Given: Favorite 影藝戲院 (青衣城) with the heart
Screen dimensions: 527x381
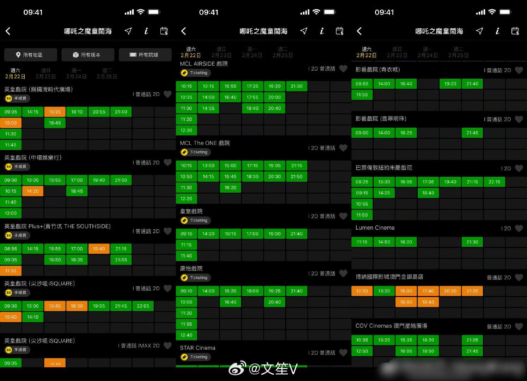Looking at the screenshot, I should [x=519, y=70].
